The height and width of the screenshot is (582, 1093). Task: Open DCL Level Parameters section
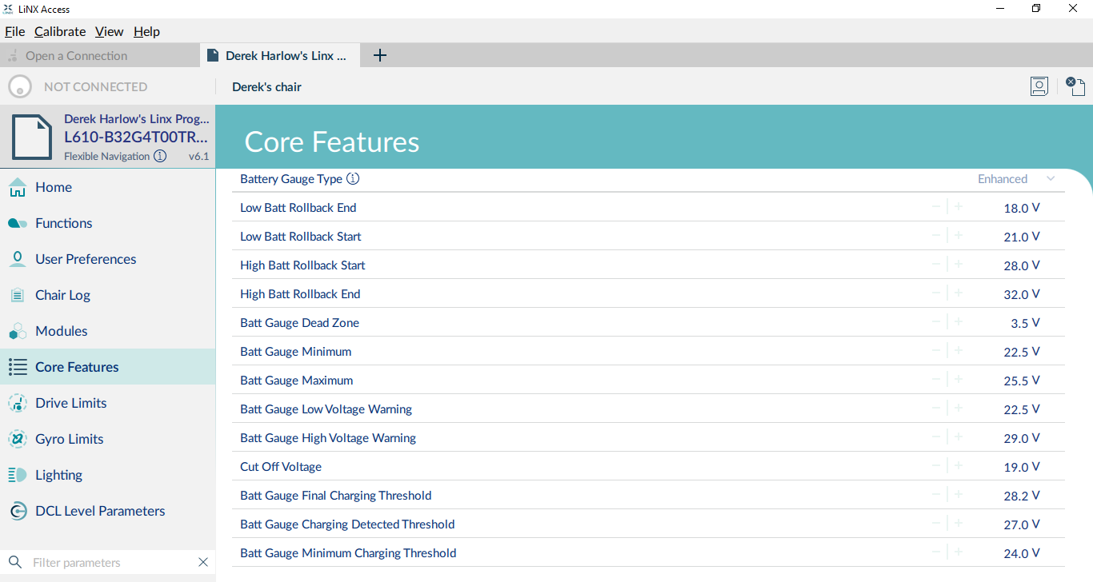(x=100, y=511)
